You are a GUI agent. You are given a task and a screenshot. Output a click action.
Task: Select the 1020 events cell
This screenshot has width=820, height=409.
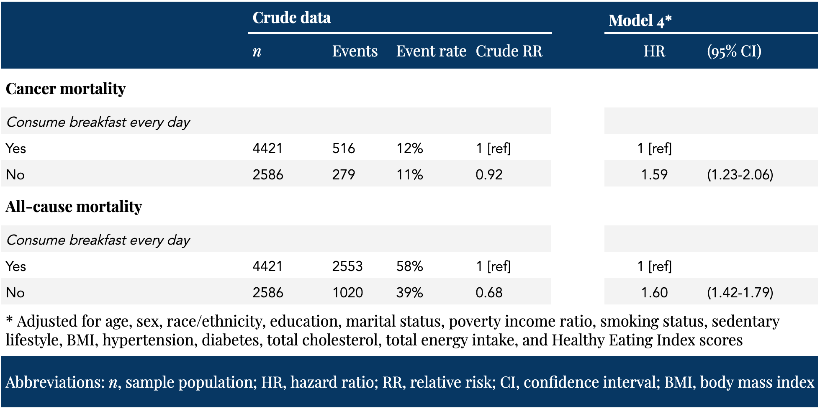coord(347,292)
